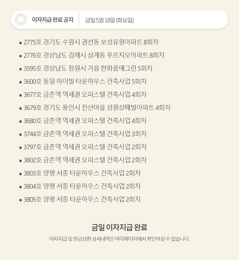The width and height of the screenshot is (239, 260).
Task: Select the 이자지급 완료 공지 title
Action: [52, 20]
